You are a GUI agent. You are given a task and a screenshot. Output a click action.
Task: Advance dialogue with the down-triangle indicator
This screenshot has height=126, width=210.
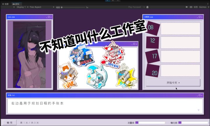[x=199, y=110]
